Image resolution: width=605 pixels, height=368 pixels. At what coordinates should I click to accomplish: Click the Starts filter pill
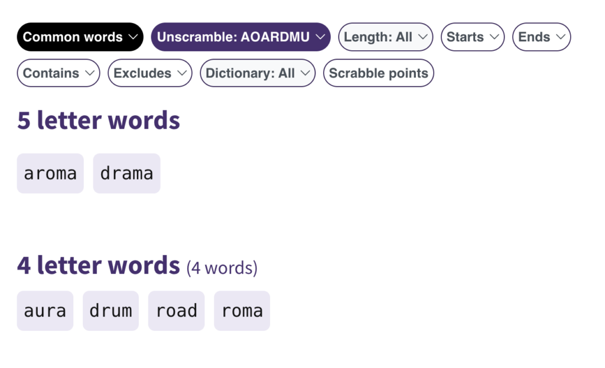473,37
